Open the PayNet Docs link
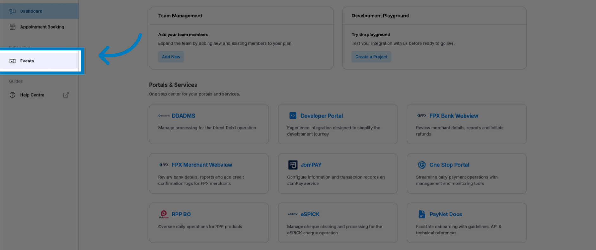 (x=445, y=214)
